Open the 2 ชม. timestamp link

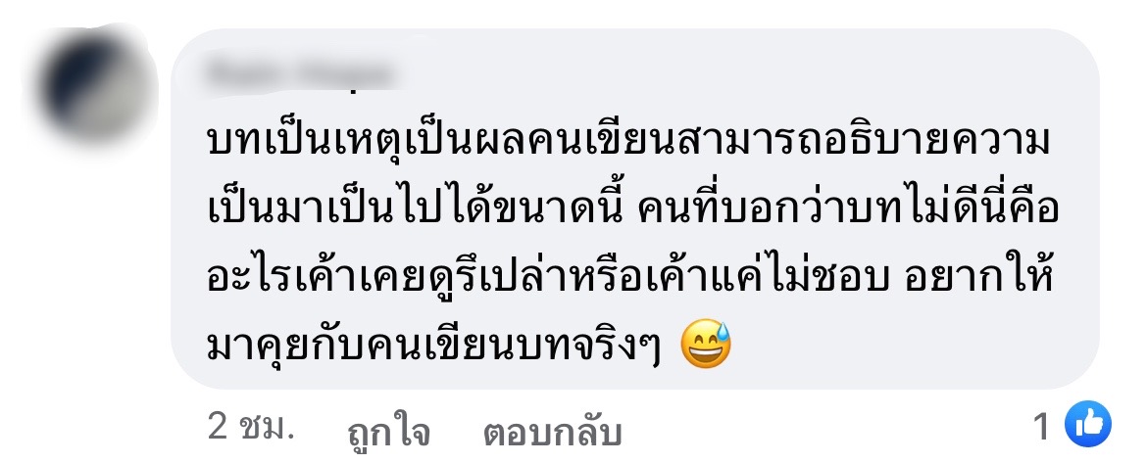point(252,427)
